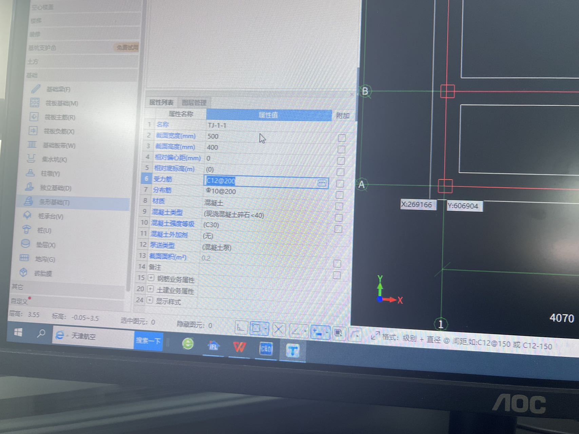579x434 pixels.
Task: Tick 附加 checkbox for 相对偏心距(mm)
Action: click(341, 161)
